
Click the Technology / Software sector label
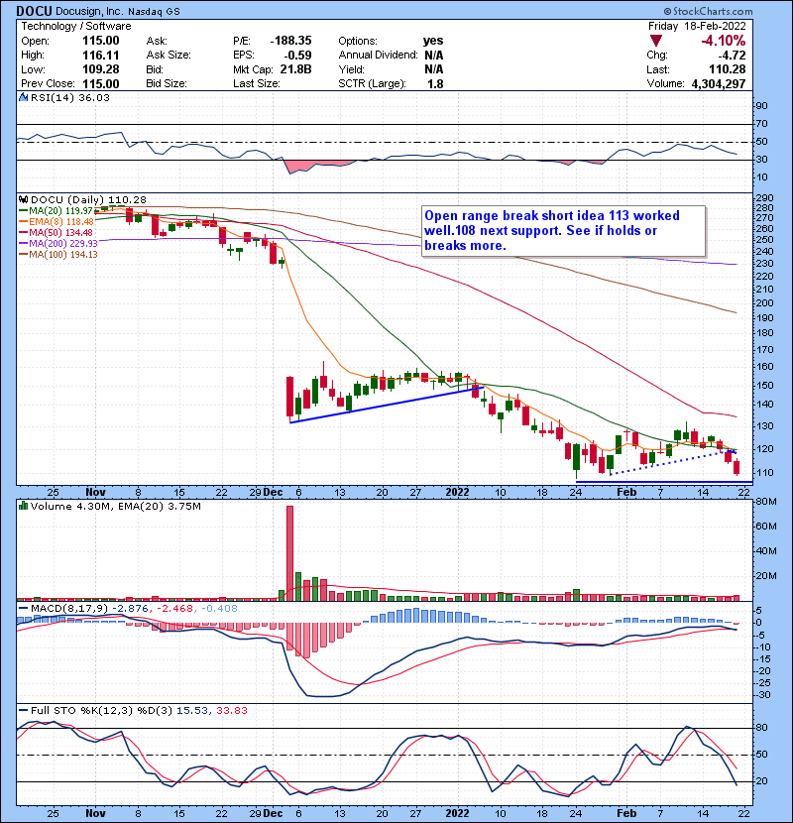[76, 26]
